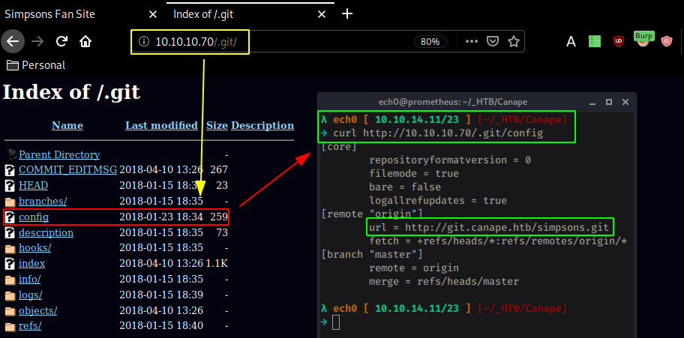Open the HEAD file link
Screen dimensions: 684x338
point(33,185)
